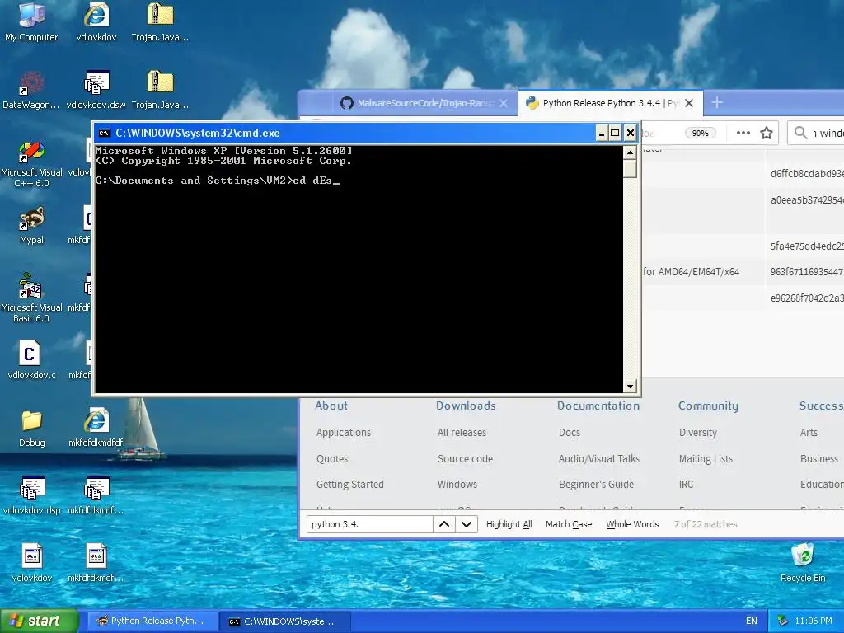This screenshot has width=844, height=633.
Task: Open the Source code link
Action: (x=465, y=458)
